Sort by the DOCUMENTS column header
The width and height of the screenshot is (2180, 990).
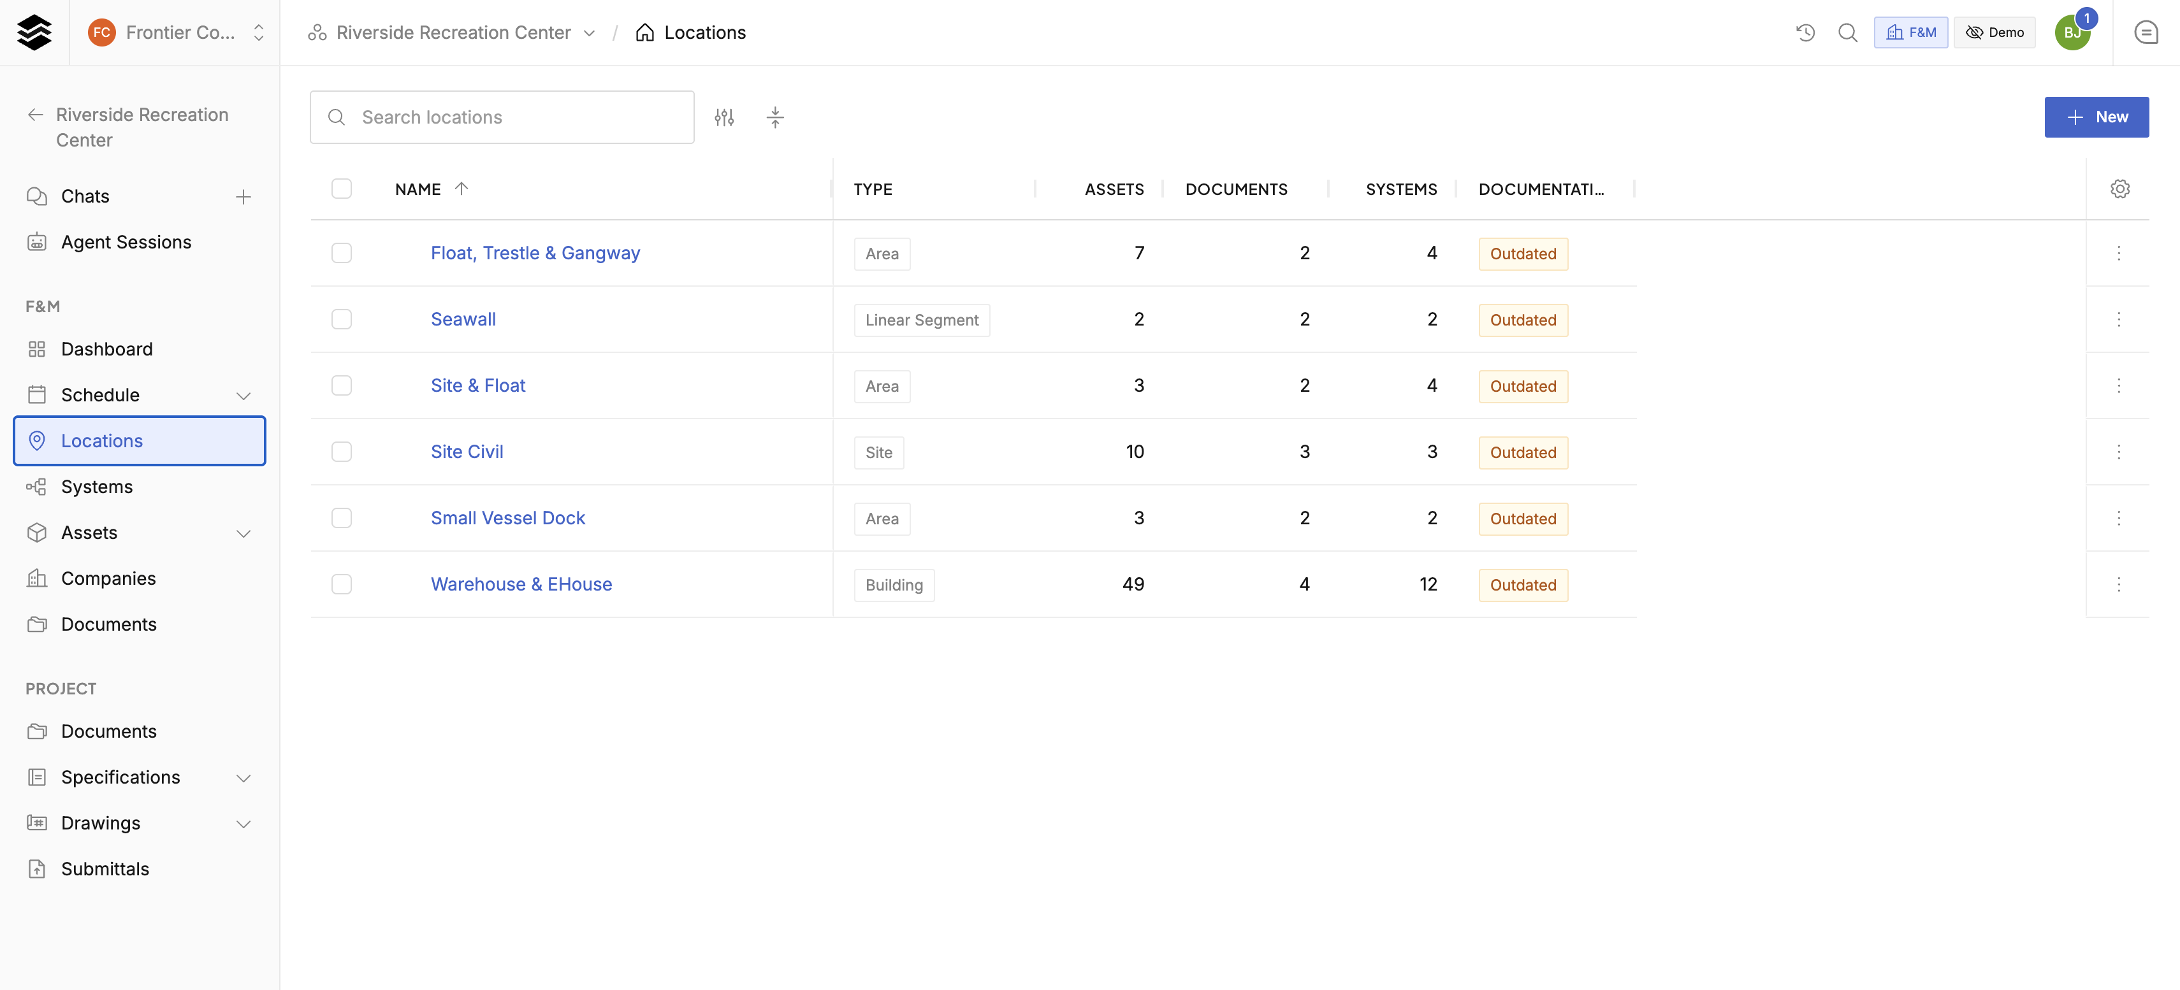tap(1235, 190)
